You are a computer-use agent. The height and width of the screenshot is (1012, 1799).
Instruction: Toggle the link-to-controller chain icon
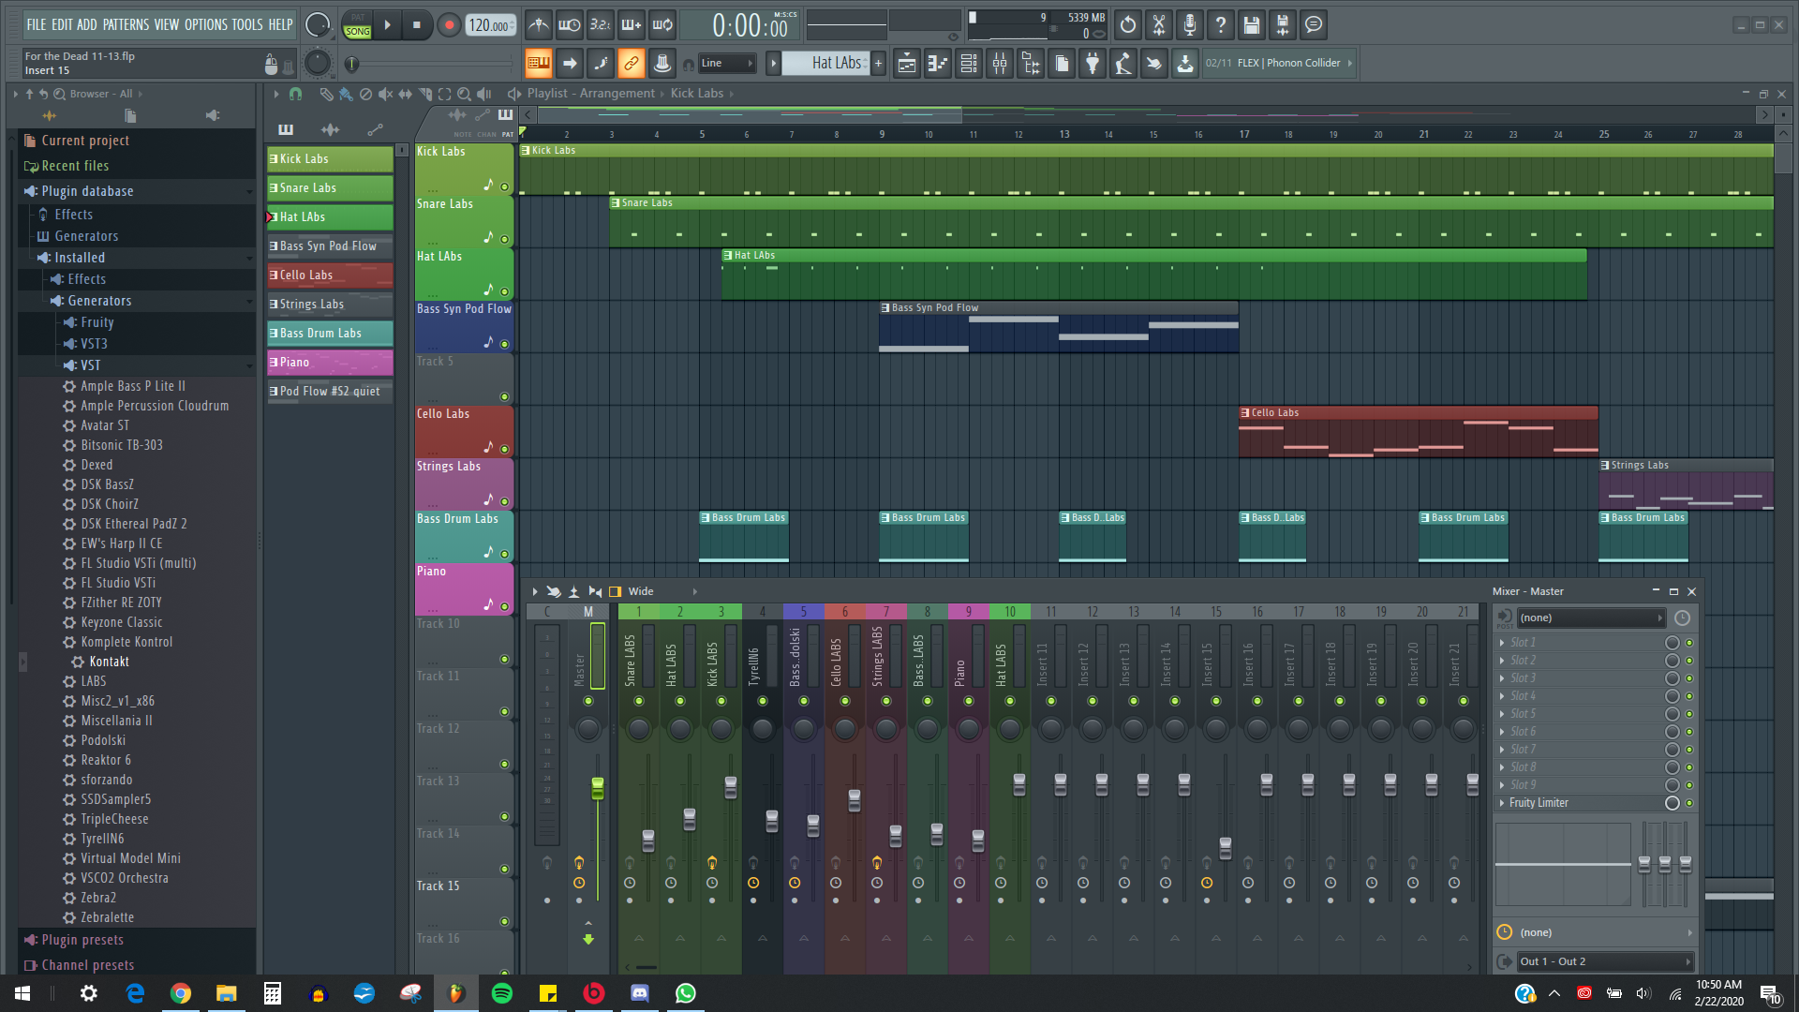(x=631, y=64)
